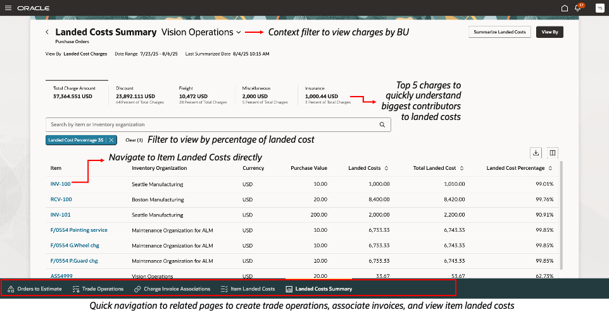Click the 90.91% percentage cell
This screenshot has width=609, height=317.
coord(544,215)
